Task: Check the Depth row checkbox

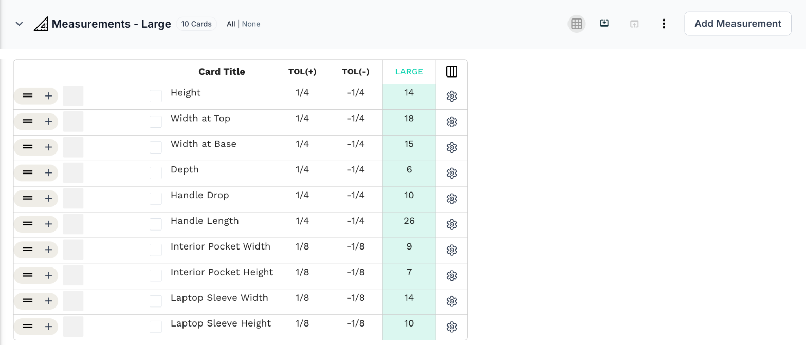Action: tap(156, 173)
